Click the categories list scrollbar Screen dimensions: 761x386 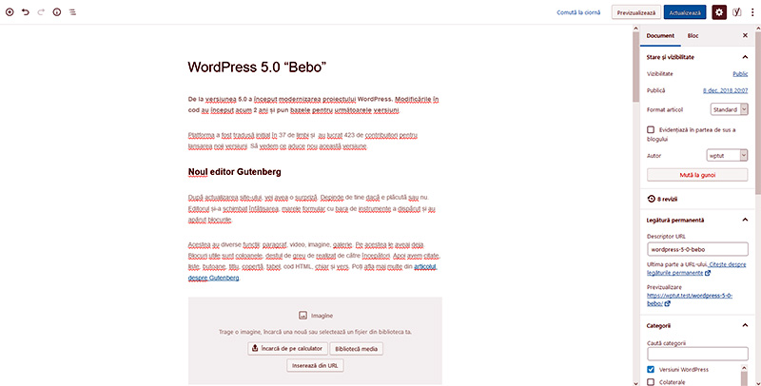tap(744, 375)
